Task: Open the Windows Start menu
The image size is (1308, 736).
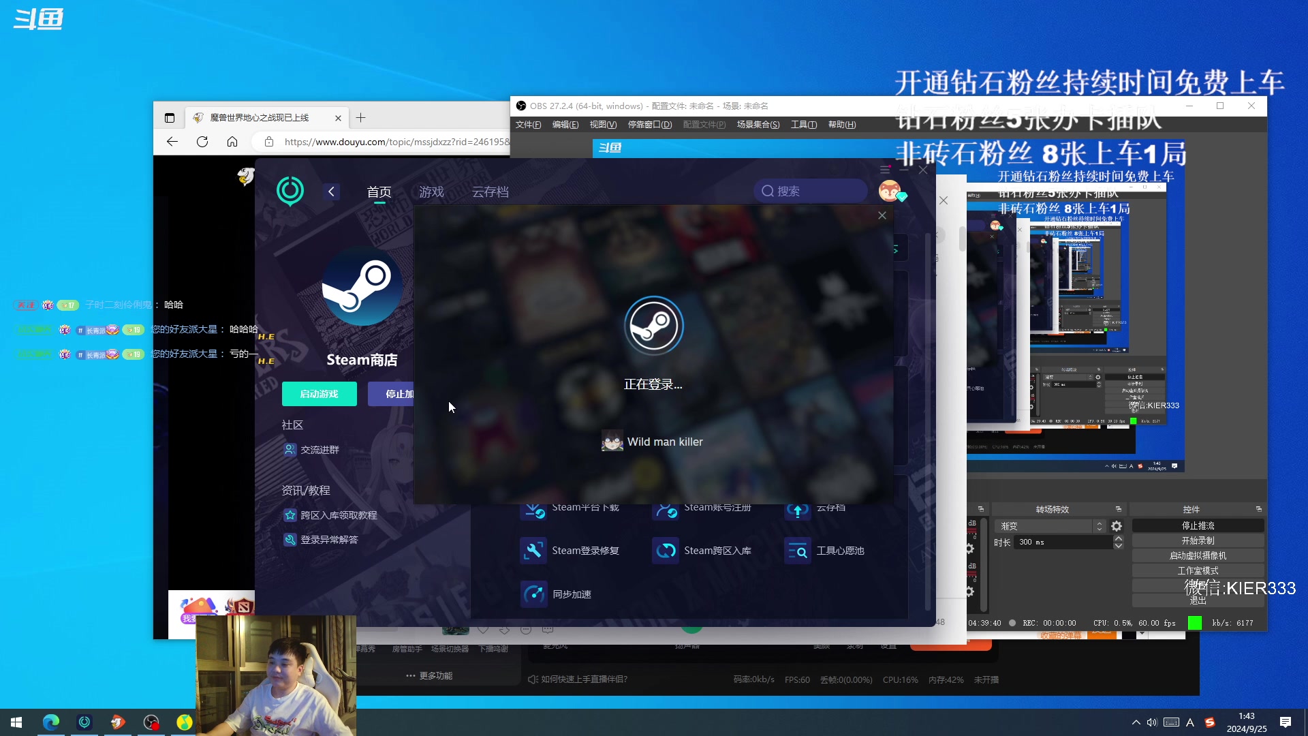Action: click(x=16, y=722)
